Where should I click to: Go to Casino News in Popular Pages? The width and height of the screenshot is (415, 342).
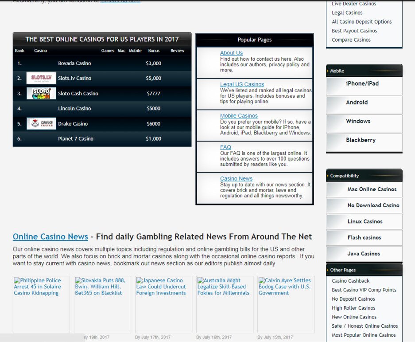click(236, 178)
